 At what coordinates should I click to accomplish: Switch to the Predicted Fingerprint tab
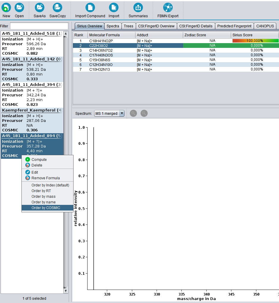click(x=234, y=26)
